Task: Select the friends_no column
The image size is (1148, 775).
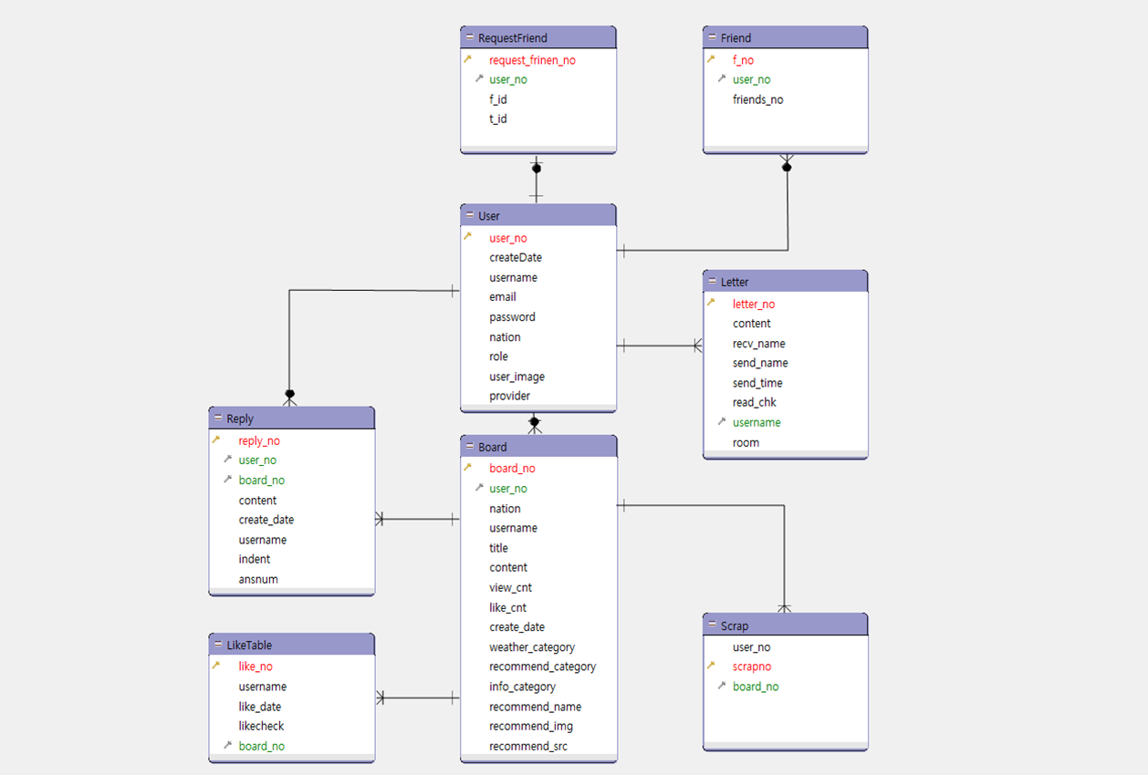Action: tap(757, 99)
